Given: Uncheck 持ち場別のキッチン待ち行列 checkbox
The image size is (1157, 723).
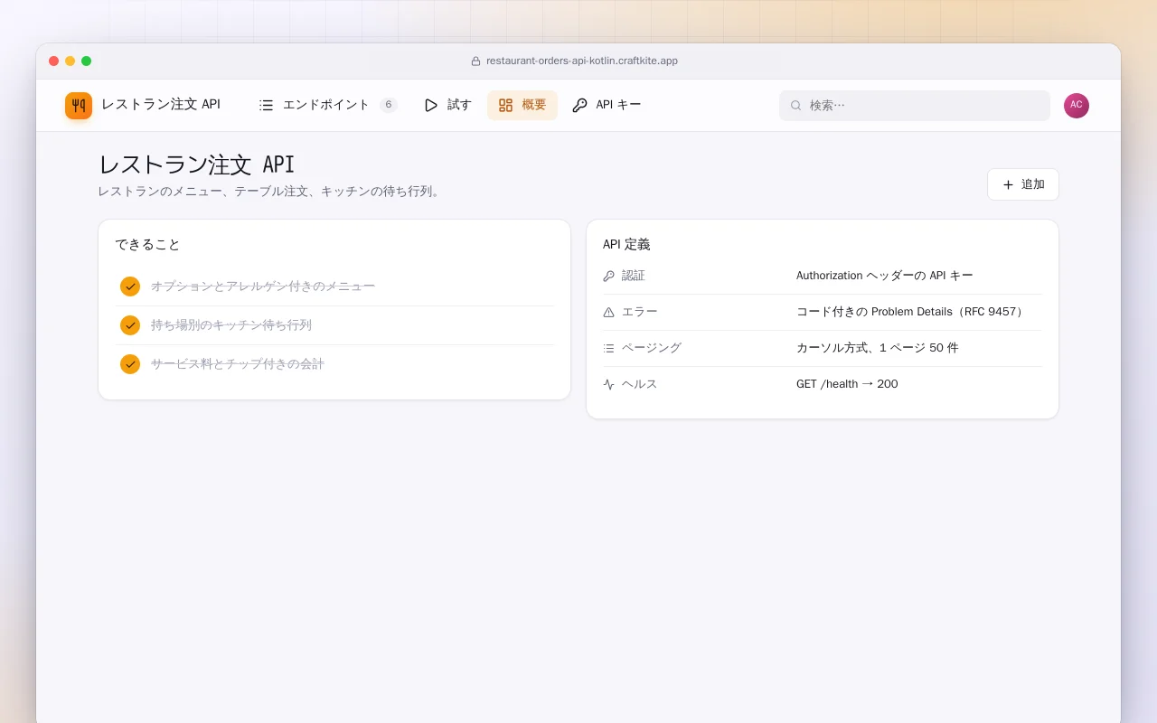Looking at the screenshot, I should pyautogui.click(x=130, y=325).
